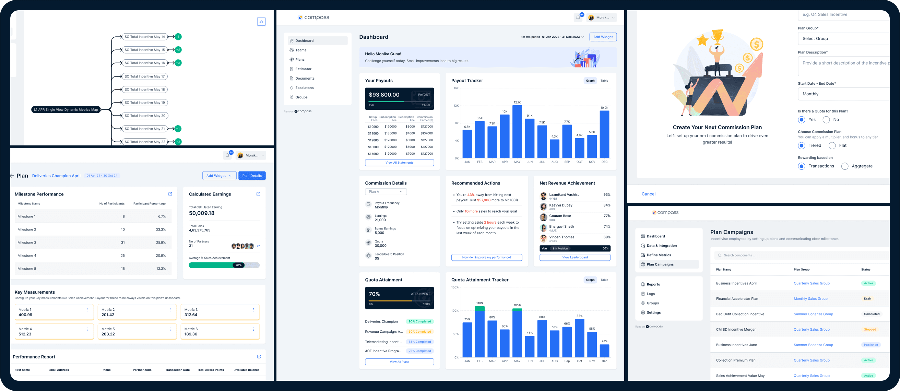Click the search icon in Plan Campaigns search
Viewport: 900px width, 391px height.
720,256
